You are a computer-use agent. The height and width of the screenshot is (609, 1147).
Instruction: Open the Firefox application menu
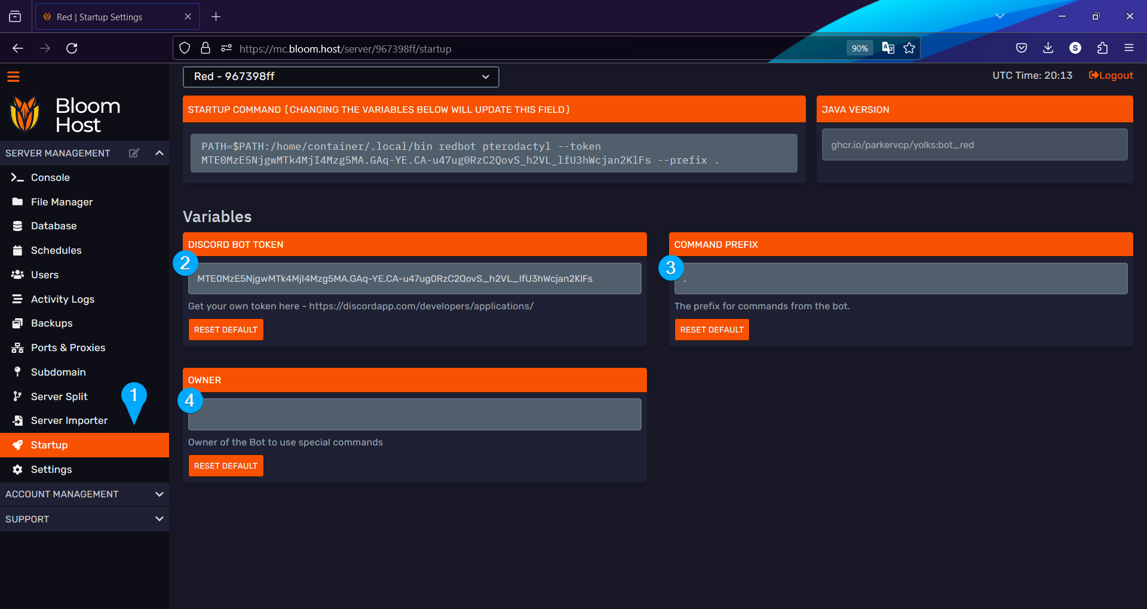tap(1129, 48)
